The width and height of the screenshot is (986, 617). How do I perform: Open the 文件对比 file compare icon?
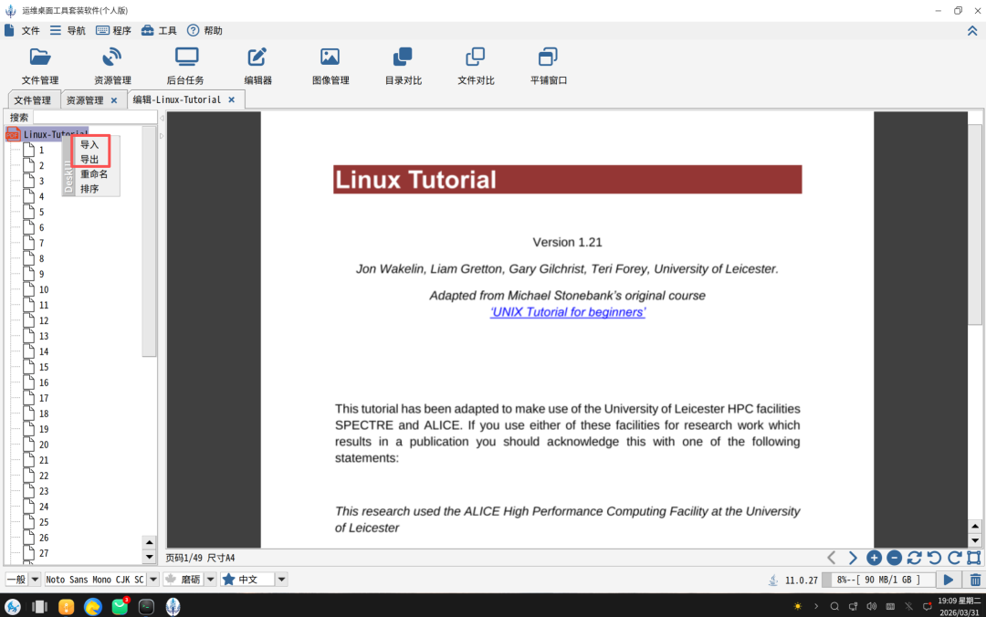[x=476, y=66]
